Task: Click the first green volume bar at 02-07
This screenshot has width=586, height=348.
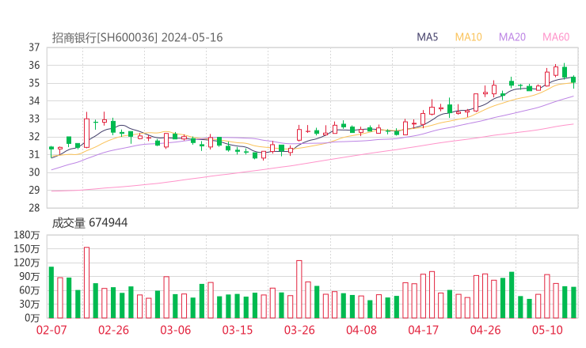Action: click(x=51, y=293)
